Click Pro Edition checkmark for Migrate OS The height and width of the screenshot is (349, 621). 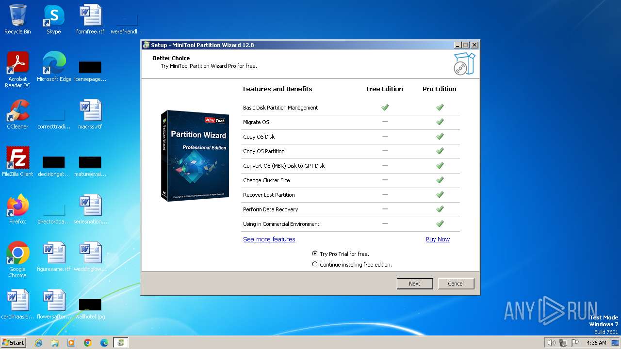[x=440, y=122]
